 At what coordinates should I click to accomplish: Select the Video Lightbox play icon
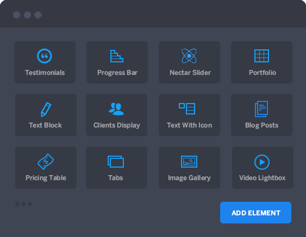coord(262,162)
